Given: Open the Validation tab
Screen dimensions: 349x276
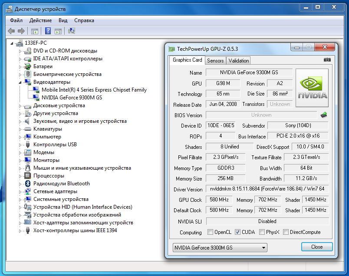Looking at the screenshot, I should [239, 61].
